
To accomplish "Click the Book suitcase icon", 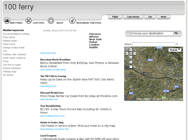I will [x=51, y=21].
